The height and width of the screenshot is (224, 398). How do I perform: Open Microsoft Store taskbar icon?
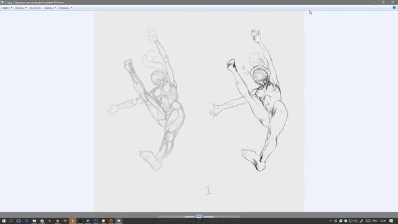[x=42, y=221]
